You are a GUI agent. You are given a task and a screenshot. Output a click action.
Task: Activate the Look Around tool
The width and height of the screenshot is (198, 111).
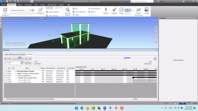point(94,9)
